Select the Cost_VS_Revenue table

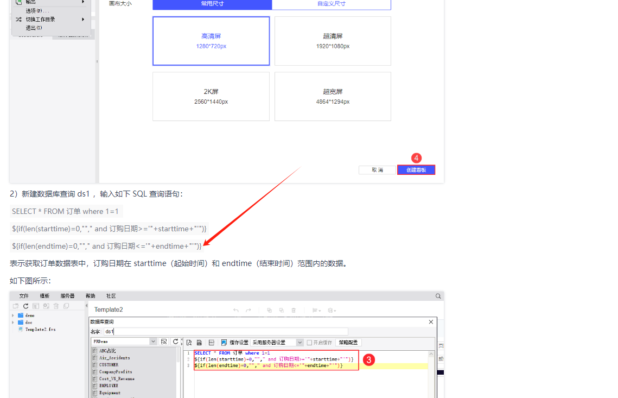tap(117, 378)
